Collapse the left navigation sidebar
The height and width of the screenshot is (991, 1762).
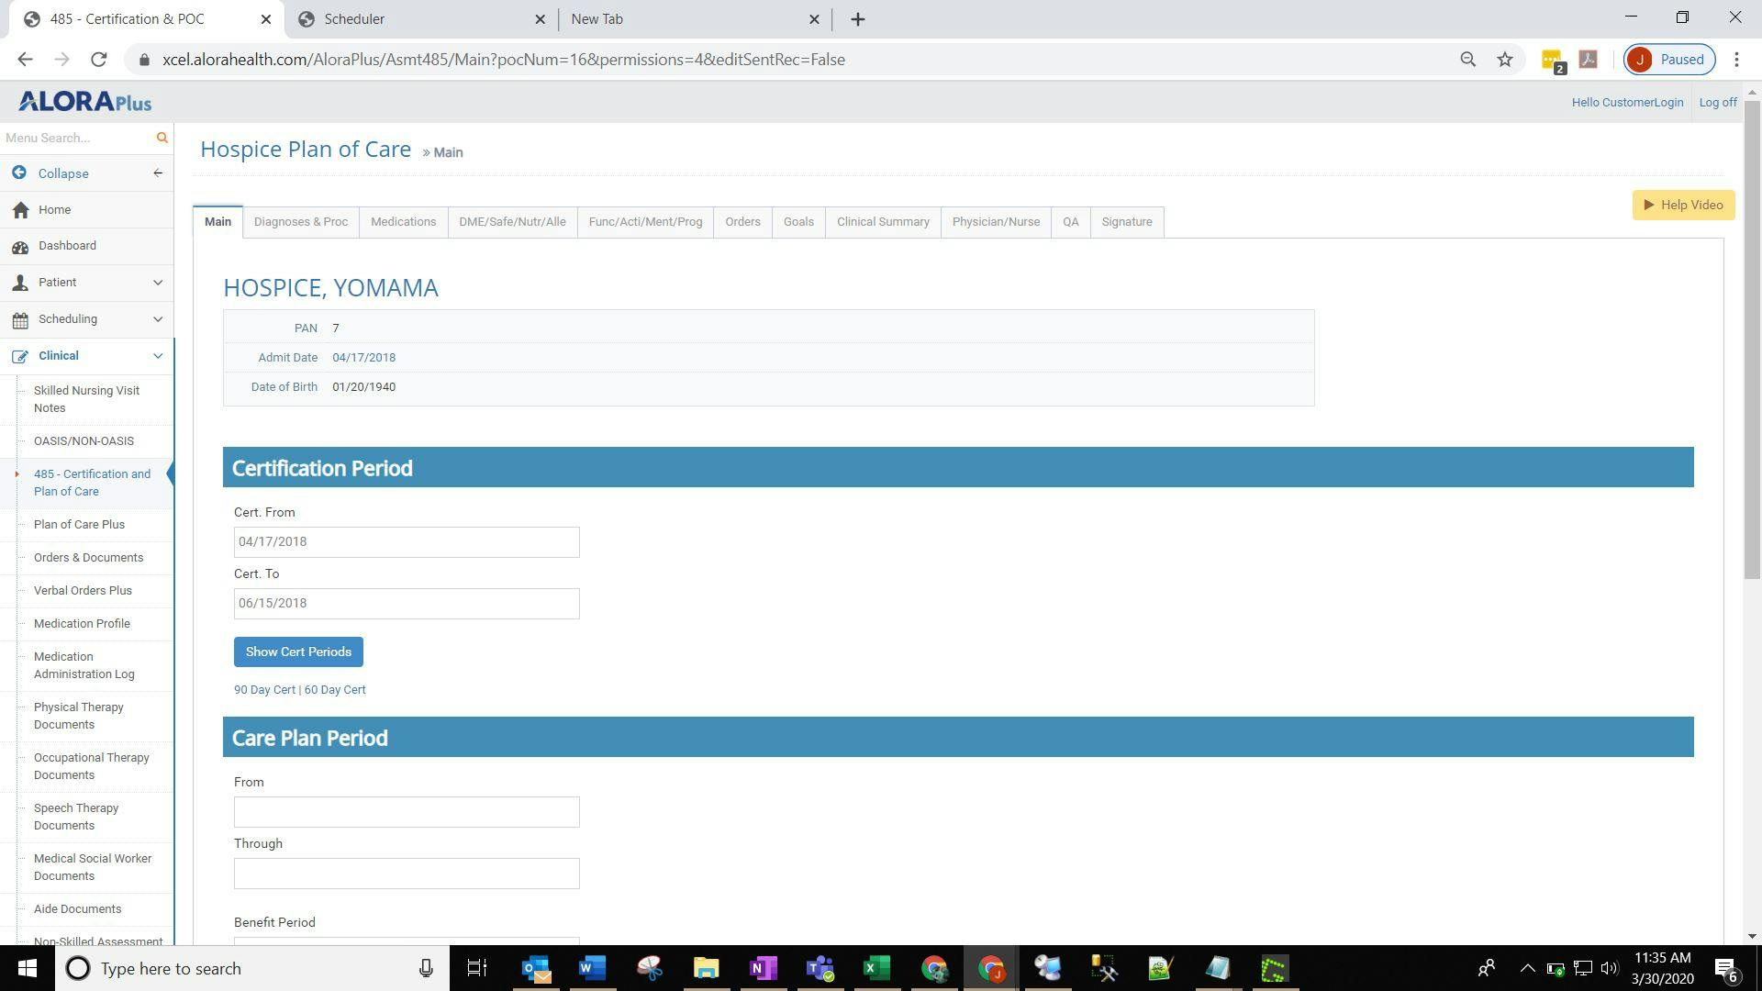(156, 173)
